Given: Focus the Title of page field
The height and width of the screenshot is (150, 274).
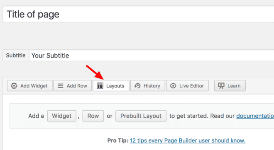Looking at the screenshot, I should [138, 14].
